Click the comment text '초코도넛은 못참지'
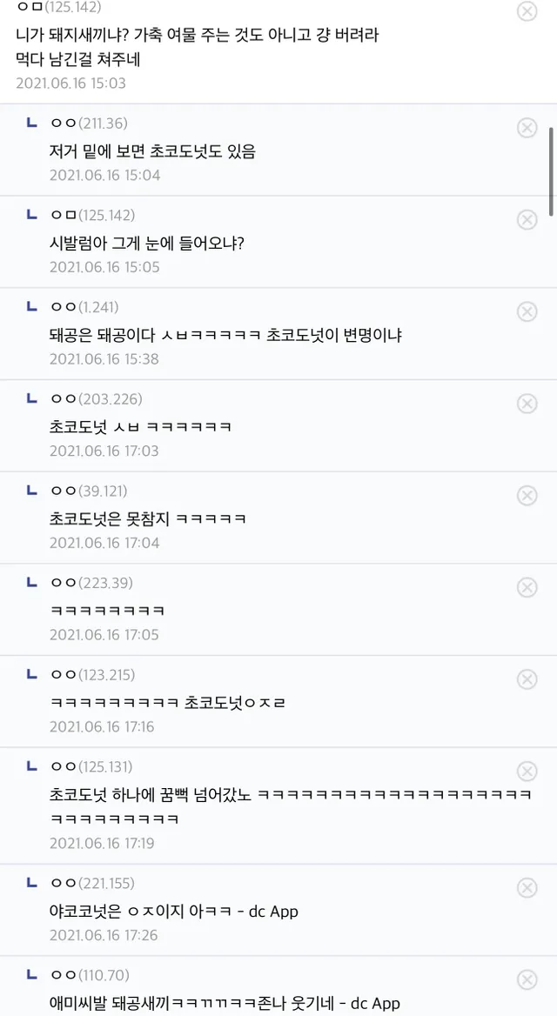557x1016 pixels. [148, 518]
